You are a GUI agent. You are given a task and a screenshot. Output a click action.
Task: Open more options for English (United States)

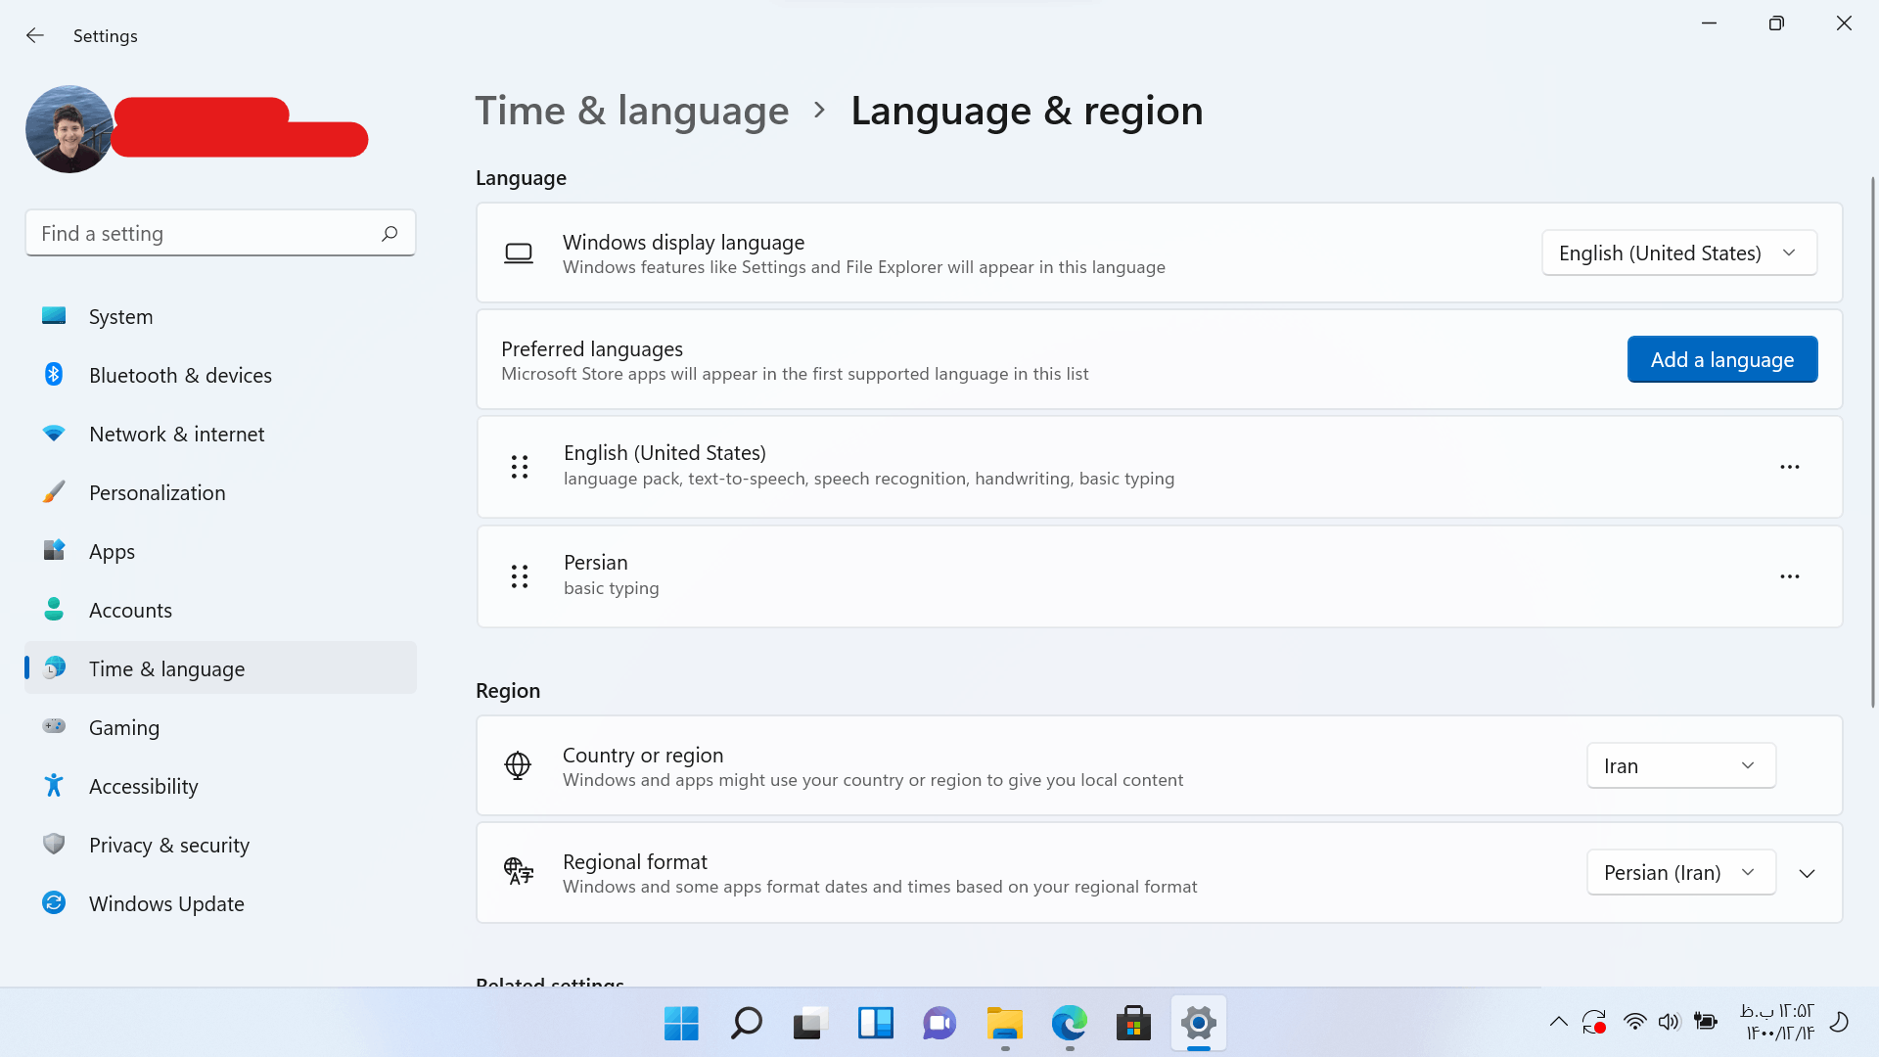click(x=1790, y=467)
